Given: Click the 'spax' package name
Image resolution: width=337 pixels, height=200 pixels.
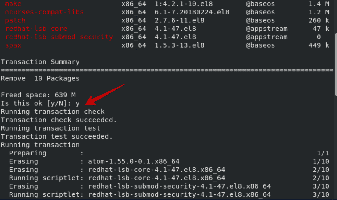Looking at the screenshot, I should point(13,45).
